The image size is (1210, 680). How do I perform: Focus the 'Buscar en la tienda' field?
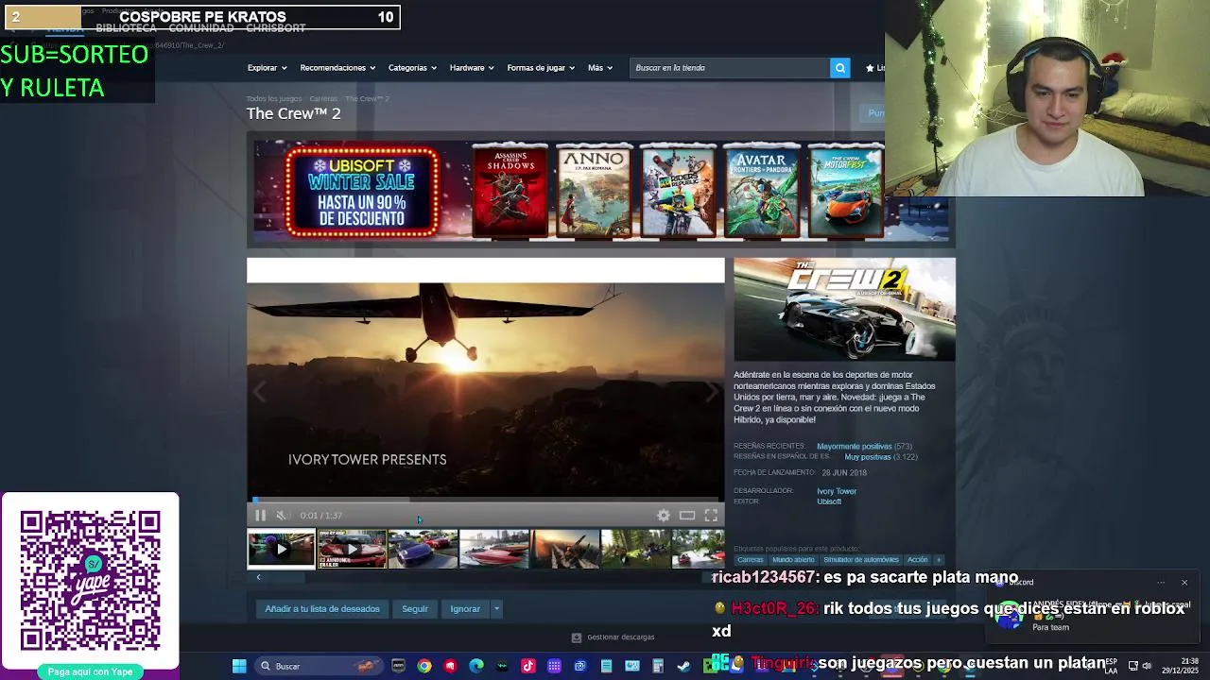point(729,68)
